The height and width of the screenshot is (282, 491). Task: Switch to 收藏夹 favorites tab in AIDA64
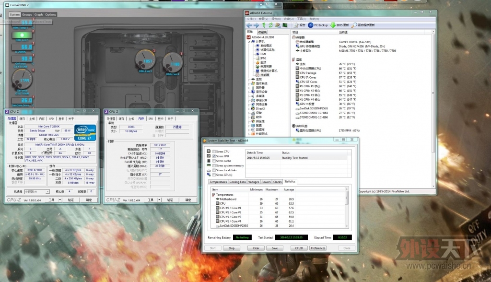click(x=262, y=32)
